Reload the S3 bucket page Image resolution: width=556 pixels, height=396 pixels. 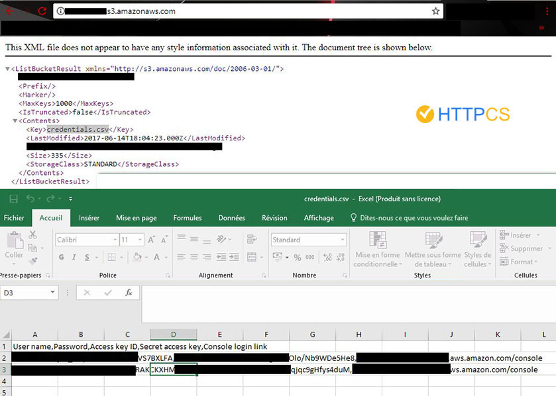(42, 11)
